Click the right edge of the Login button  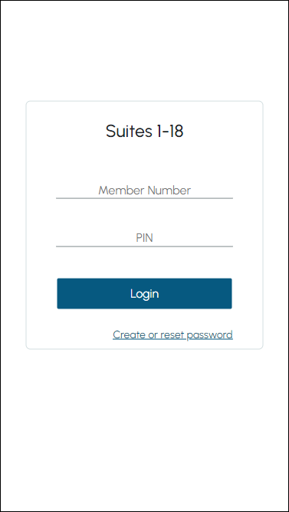click(x=229, y=294)
